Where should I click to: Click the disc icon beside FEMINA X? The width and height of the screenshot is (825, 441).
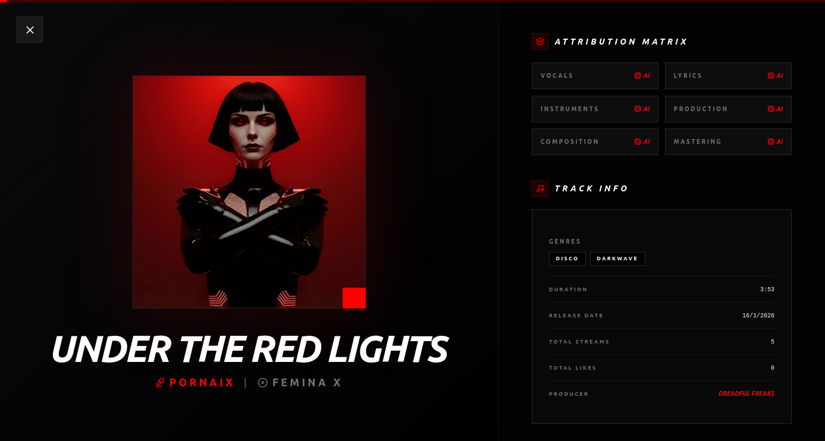(x=263, y=383)
